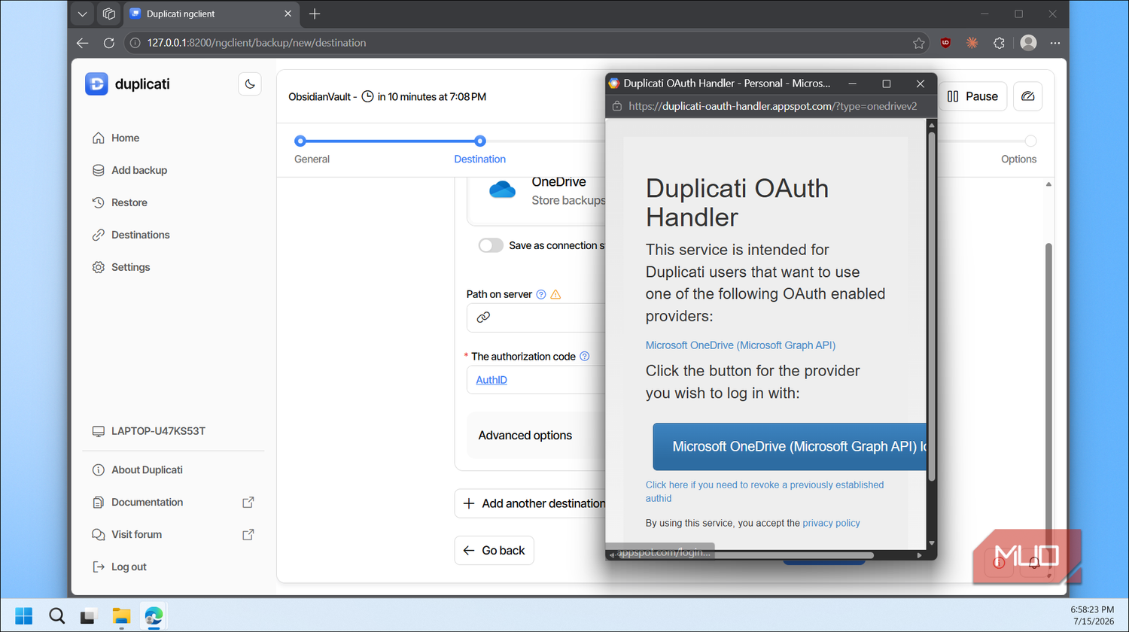The height and width of the screenshot is (632, 1129).
Task: Click the Path on server warning icon
Action: [556, 294]
